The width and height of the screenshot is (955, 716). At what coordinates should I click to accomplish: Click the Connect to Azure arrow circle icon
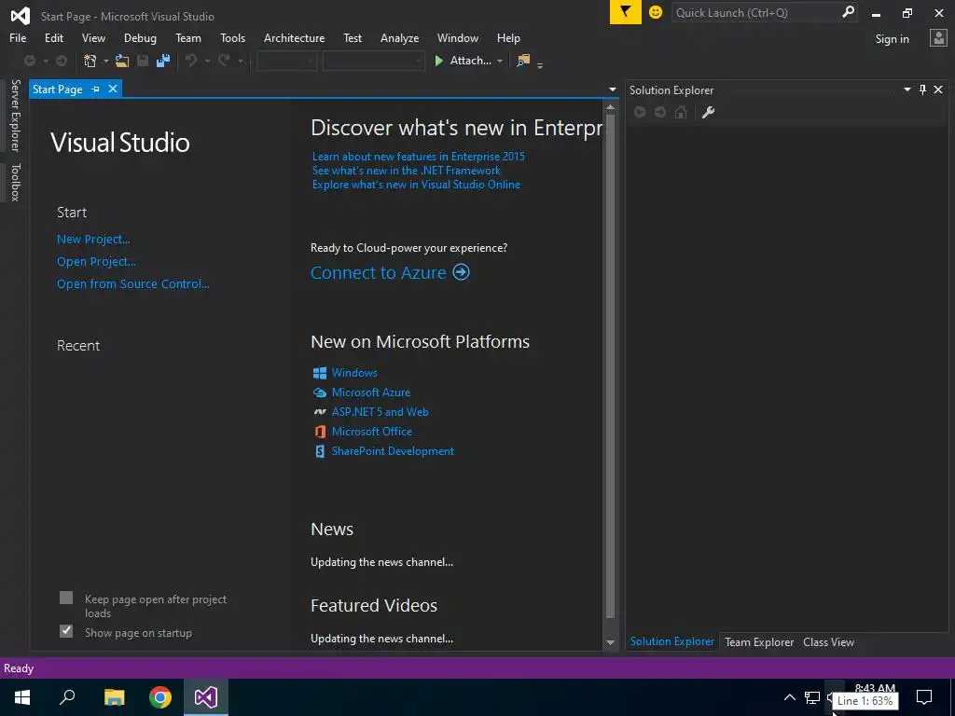pos(461,272)
